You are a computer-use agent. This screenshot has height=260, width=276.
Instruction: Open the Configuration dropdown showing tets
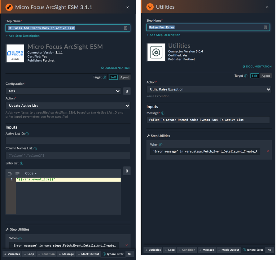63,91
